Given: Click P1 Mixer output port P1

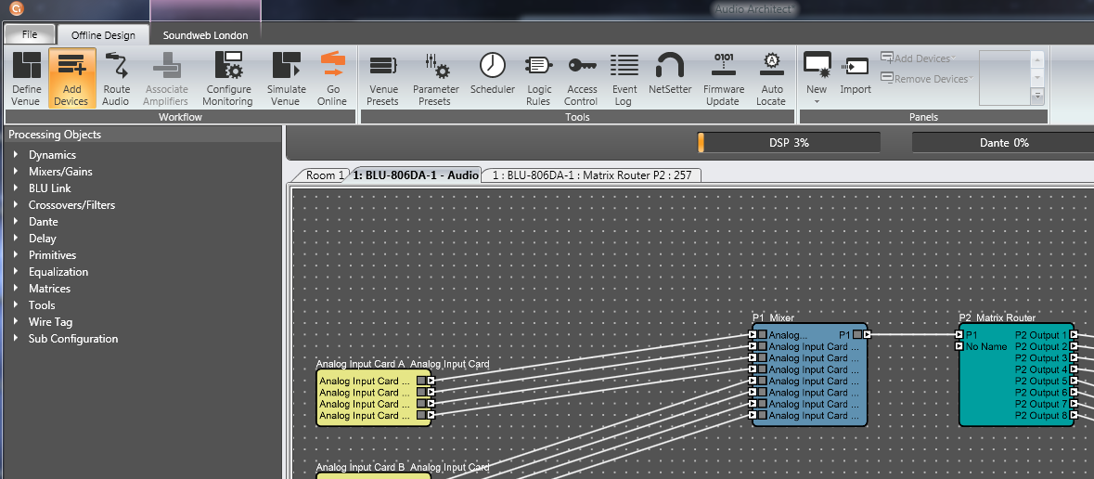Looking at the screenshot, I should pos(867,335).
